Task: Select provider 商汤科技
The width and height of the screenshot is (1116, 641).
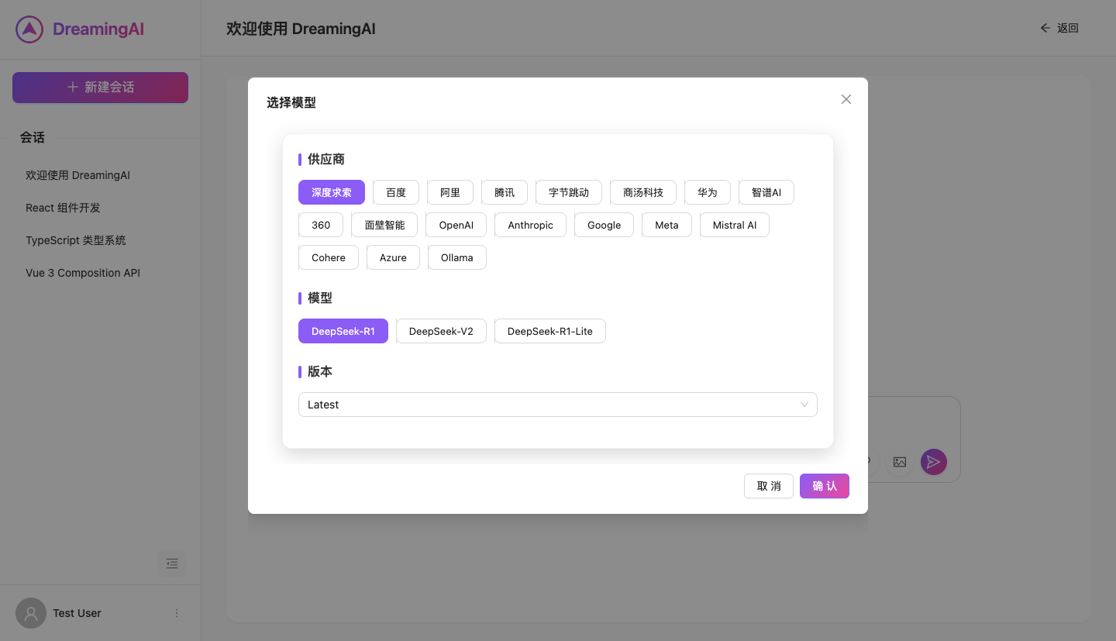Action: (643, 192)
